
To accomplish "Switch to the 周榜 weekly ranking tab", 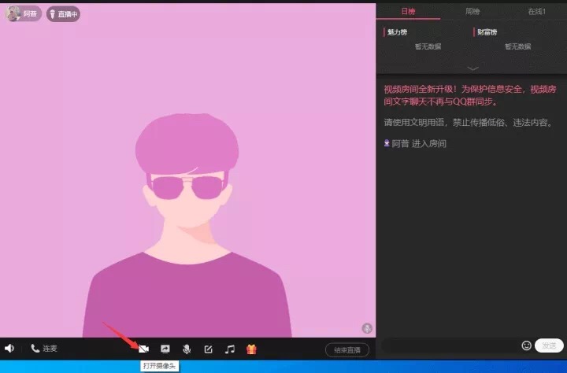I will click(x=472, y=12).
